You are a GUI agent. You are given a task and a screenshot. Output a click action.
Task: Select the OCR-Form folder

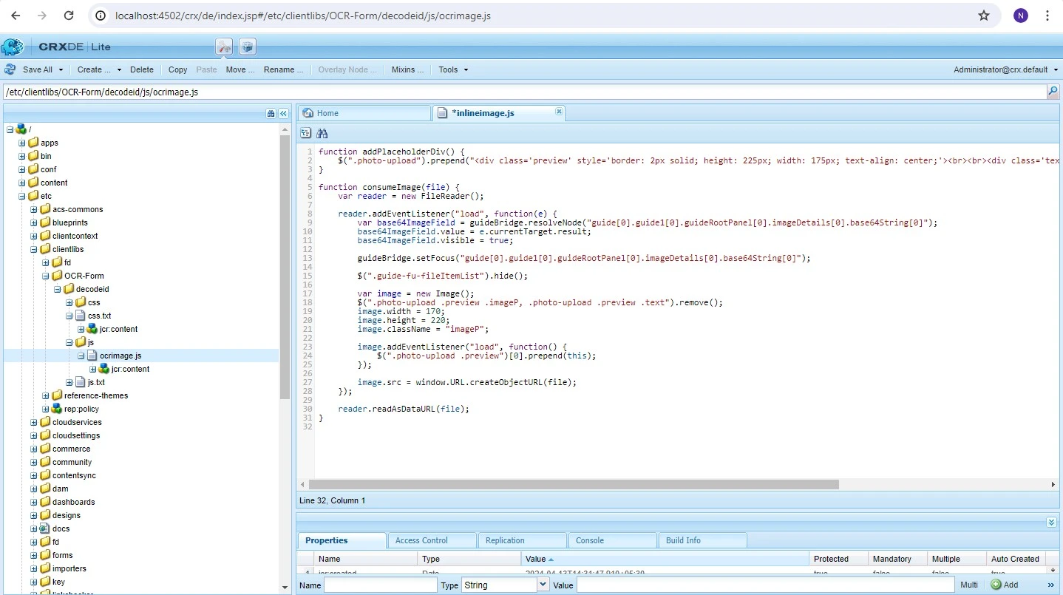pos(84,276)
